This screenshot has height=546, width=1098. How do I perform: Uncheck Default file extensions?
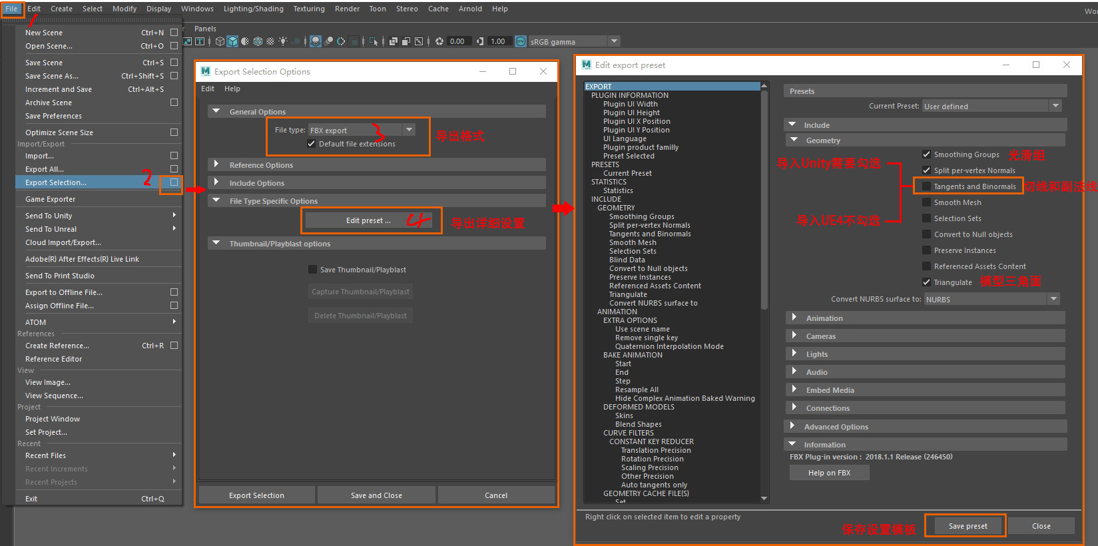point(311,144)
